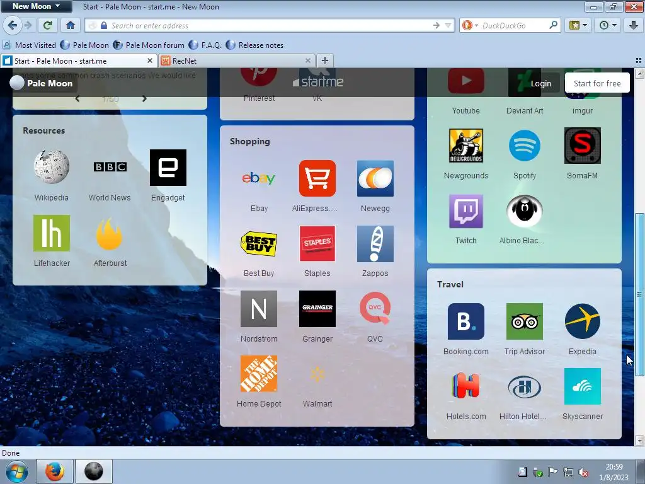645x484 pixels.
Task: Open the Walmart icon
Action: tap(317, 374)
